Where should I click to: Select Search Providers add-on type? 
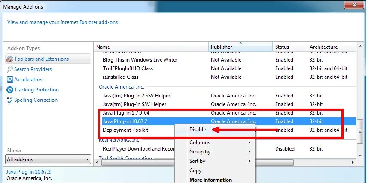point(33,69)
